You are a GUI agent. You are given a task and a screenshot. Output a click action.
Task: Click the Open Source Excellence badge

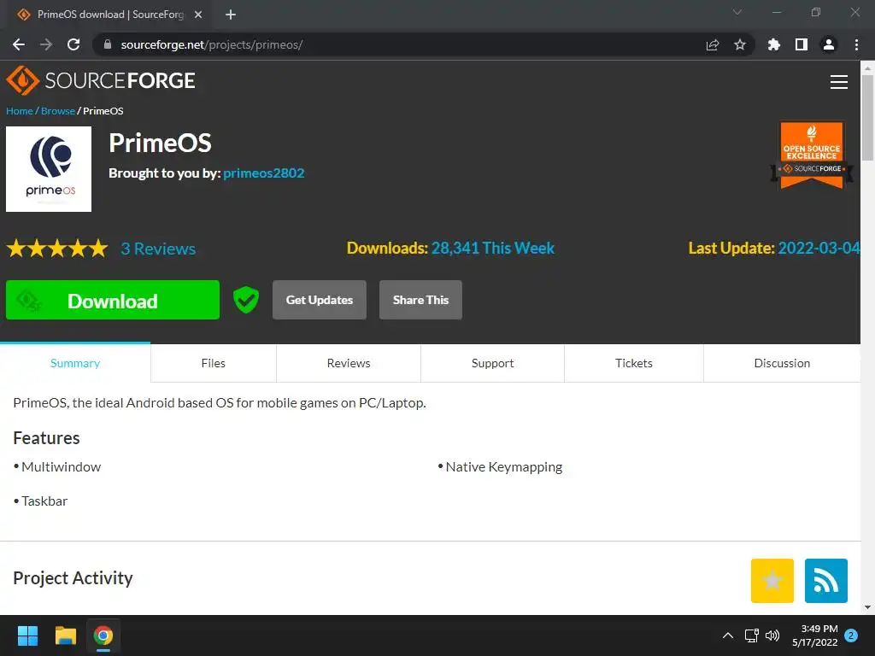pyautogui.click(x=812, y=155)
